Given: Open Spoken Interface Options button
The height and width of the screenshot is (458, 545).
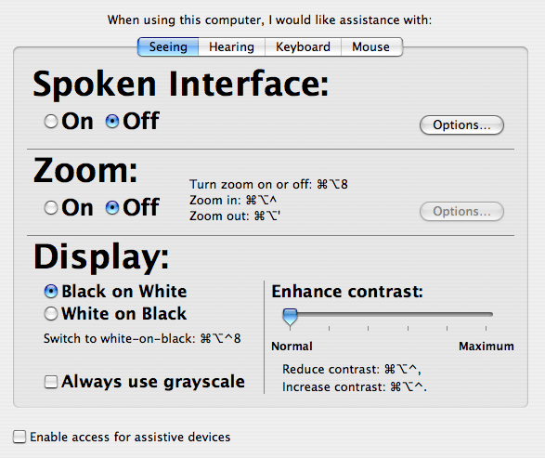Looking at the screenshot, I should point(461,124).
